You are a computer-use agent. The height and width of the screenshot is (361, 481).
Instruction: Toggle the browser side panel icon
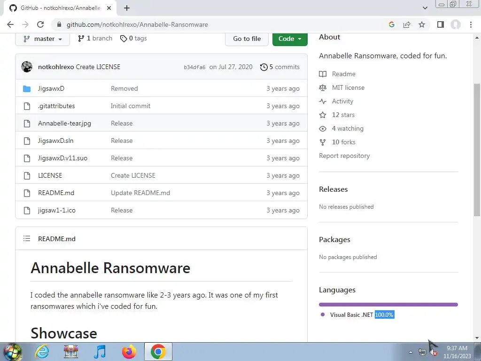pos(441,24)
